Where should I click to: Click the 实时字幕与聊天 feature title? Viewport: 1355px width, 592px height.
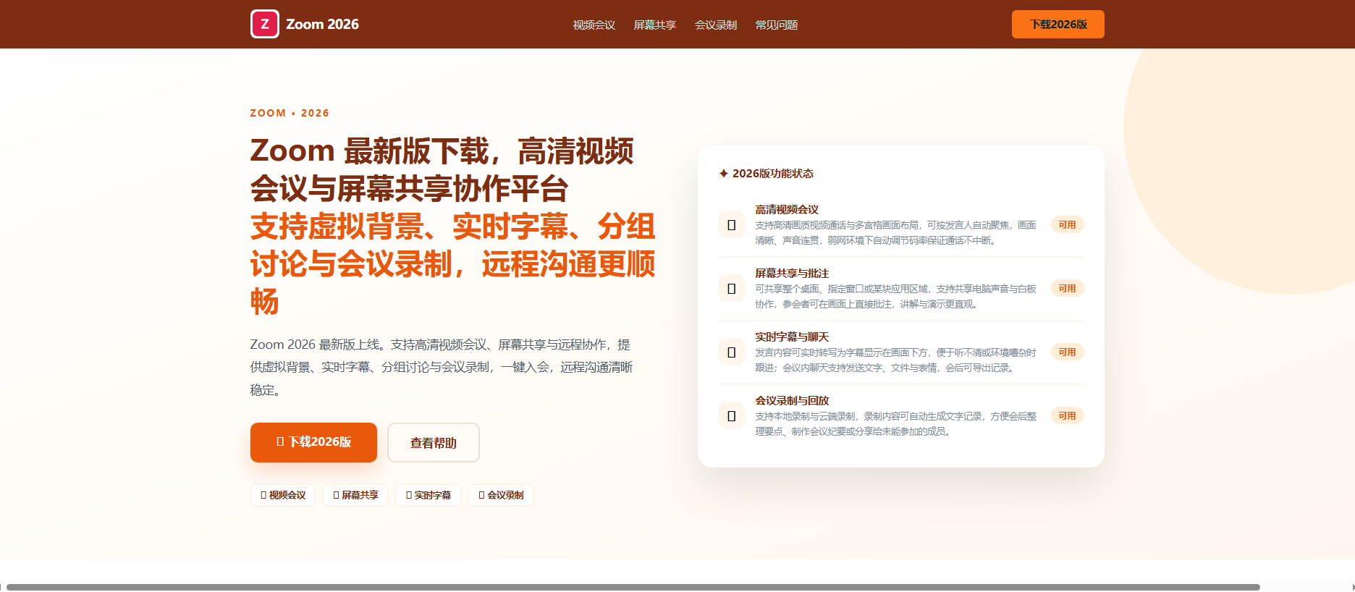(792, 337)
